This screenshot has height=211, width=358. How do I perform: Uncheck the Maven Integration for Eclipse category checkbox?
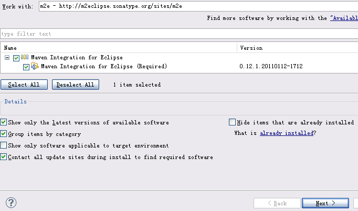click(x=16, y=58)
